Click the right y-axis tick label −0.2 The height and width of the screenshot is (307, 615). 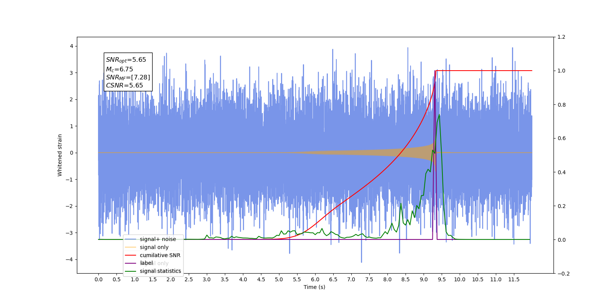563,274
